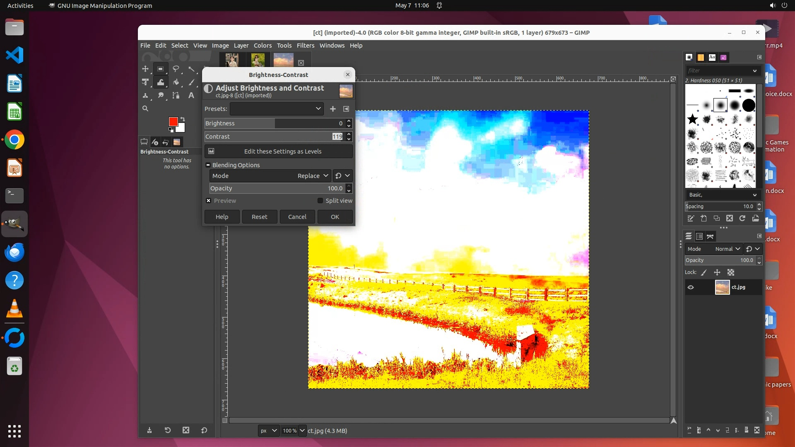Screen dimensions: 795x447
Task: Collapse the Blending Options section
Action: coord(208,165)
